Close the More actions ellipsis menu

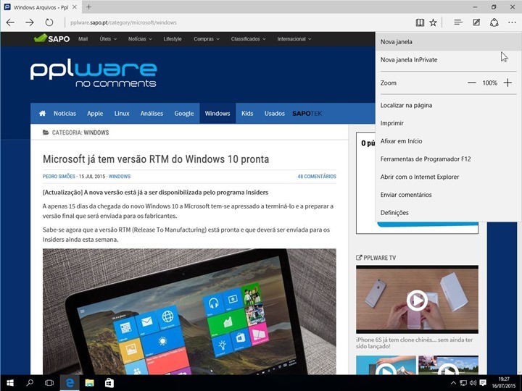[x=512, y=22]
